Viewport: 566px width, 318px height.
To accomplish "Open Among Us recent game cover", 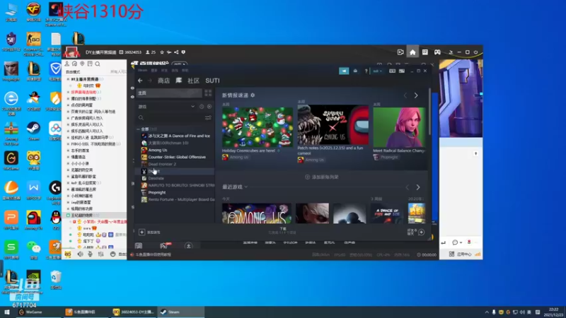I will point(257,213).
